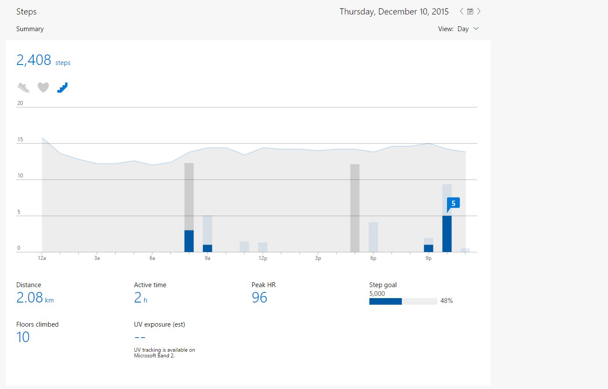
Task: Toggle the floors climbed stairs icon
Action: 62,87
